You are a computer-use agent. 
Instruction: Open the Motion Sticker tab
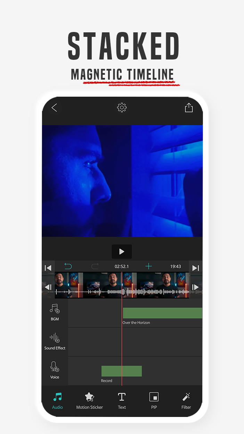tap(90, 401)
